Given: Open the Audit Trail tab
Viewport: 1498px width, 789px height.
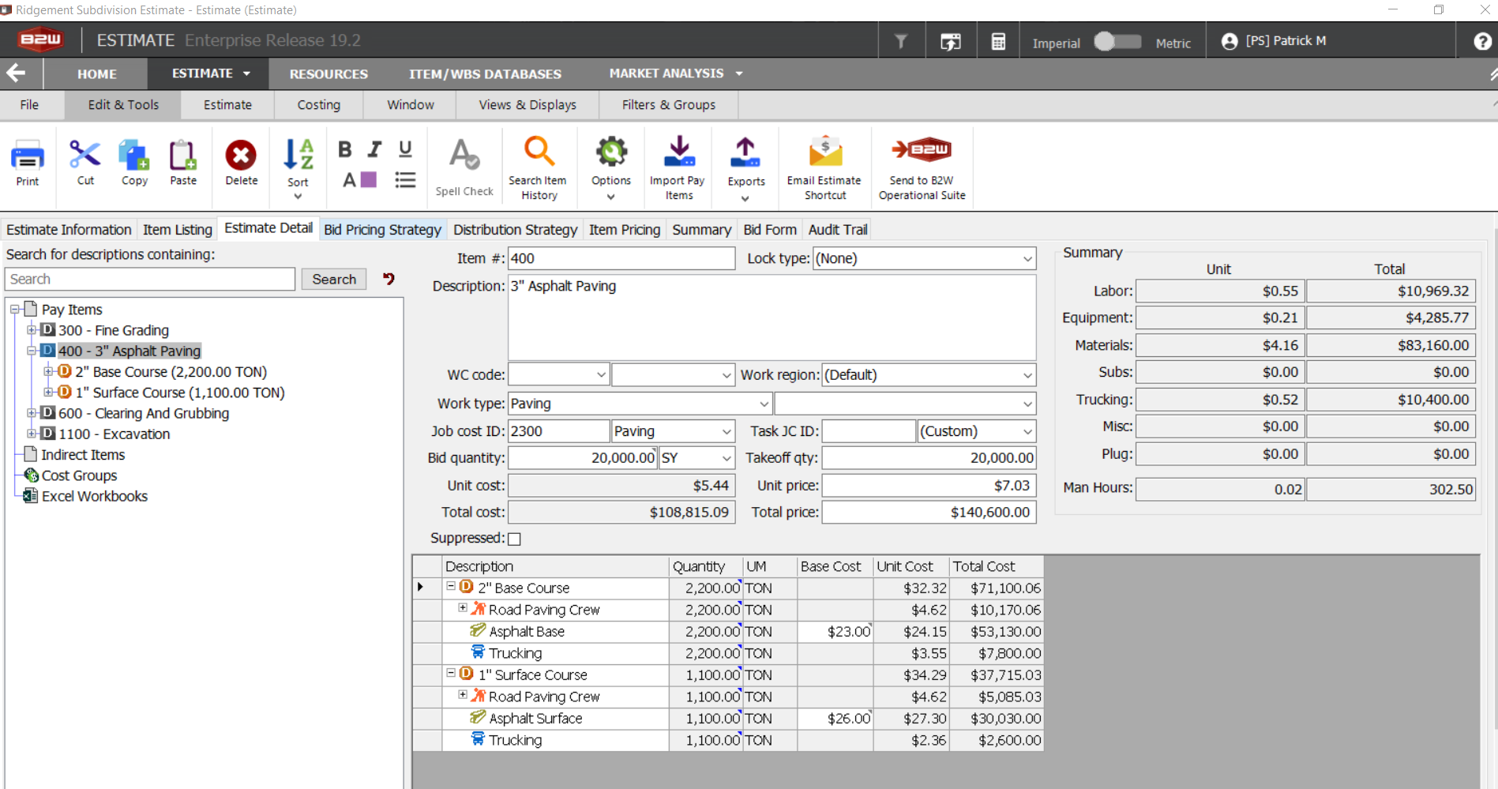Looking at the screenshot, I should (x=838, y=230).
